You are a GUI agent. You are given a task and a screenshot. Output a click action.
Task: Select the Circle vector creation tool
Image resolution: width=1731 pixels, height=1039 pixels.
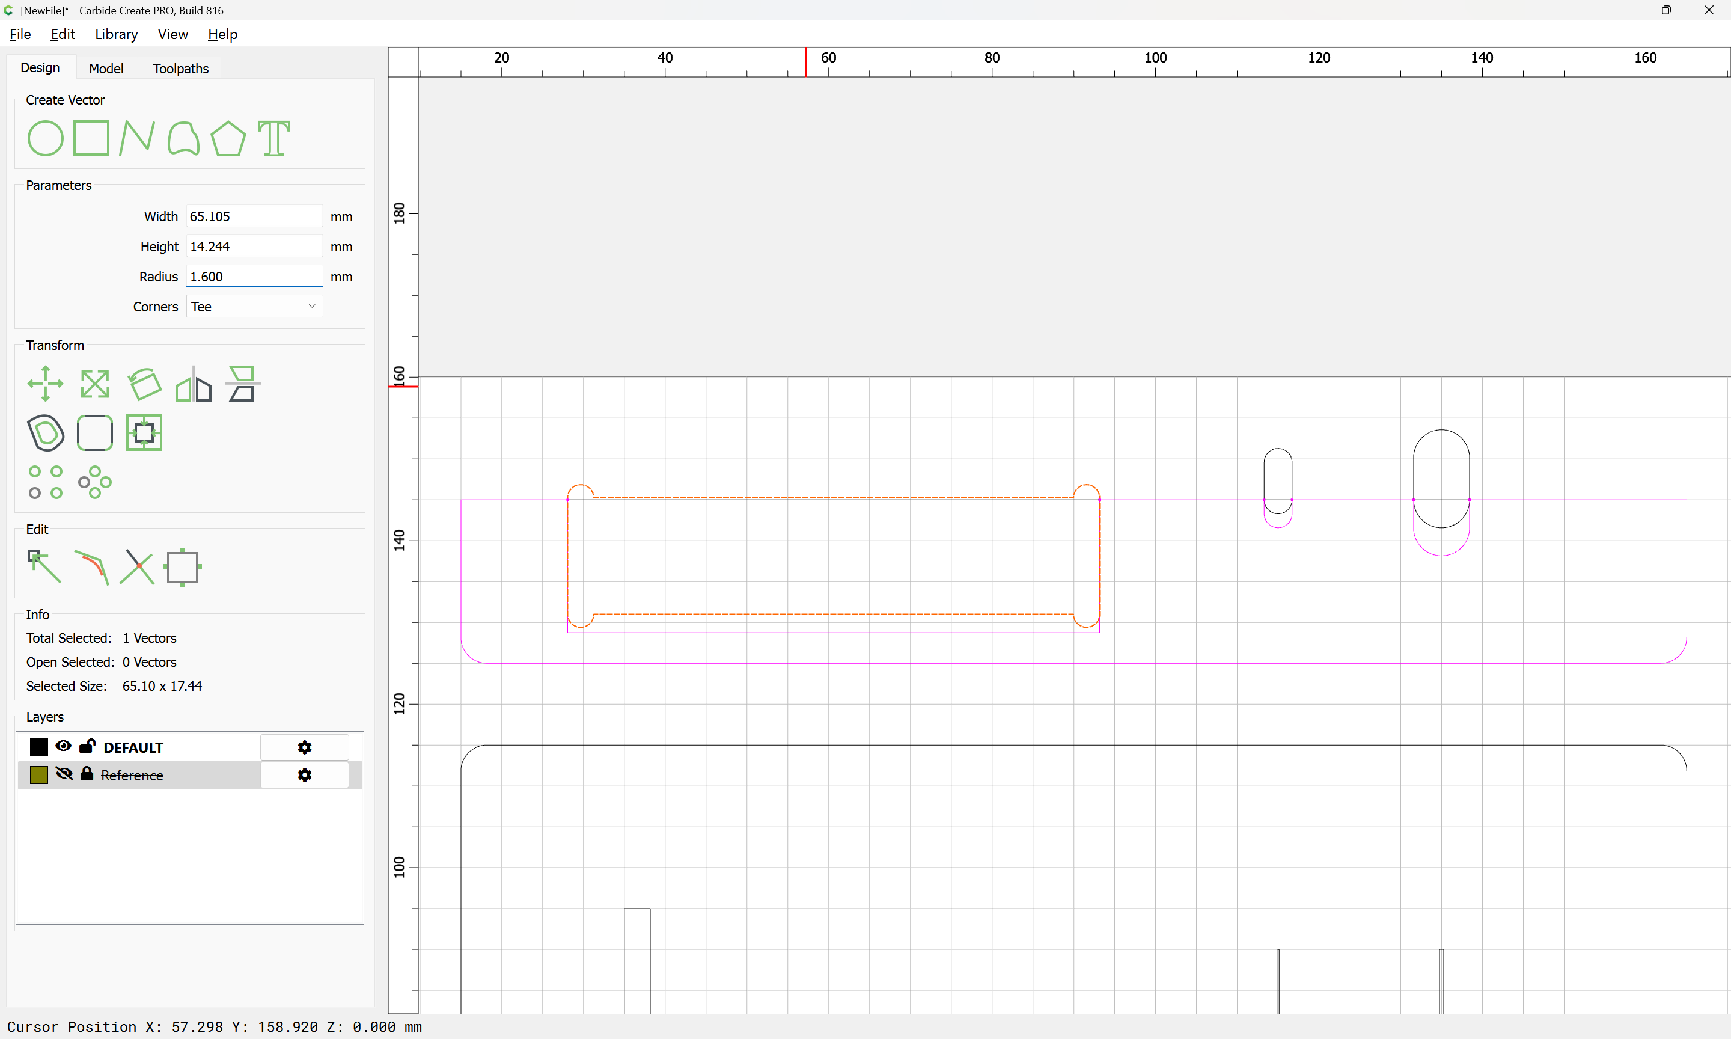coord(46,138)
